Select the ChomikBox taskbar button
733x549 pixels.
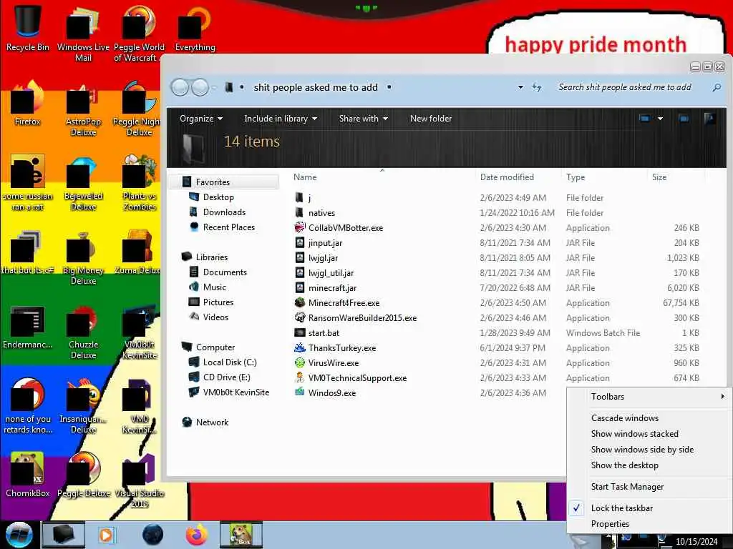pos(241,535)
